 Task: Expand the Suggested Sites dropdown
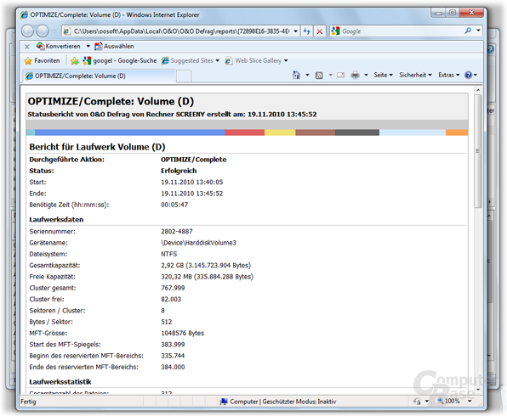(217, 60)
